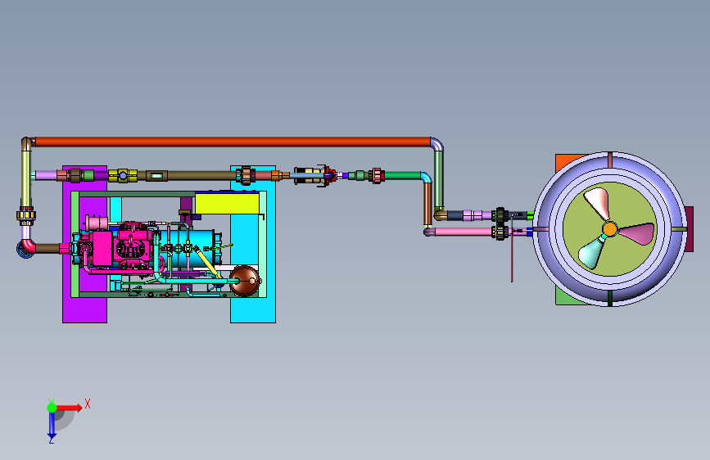Select the copper spherical tank

245,282
